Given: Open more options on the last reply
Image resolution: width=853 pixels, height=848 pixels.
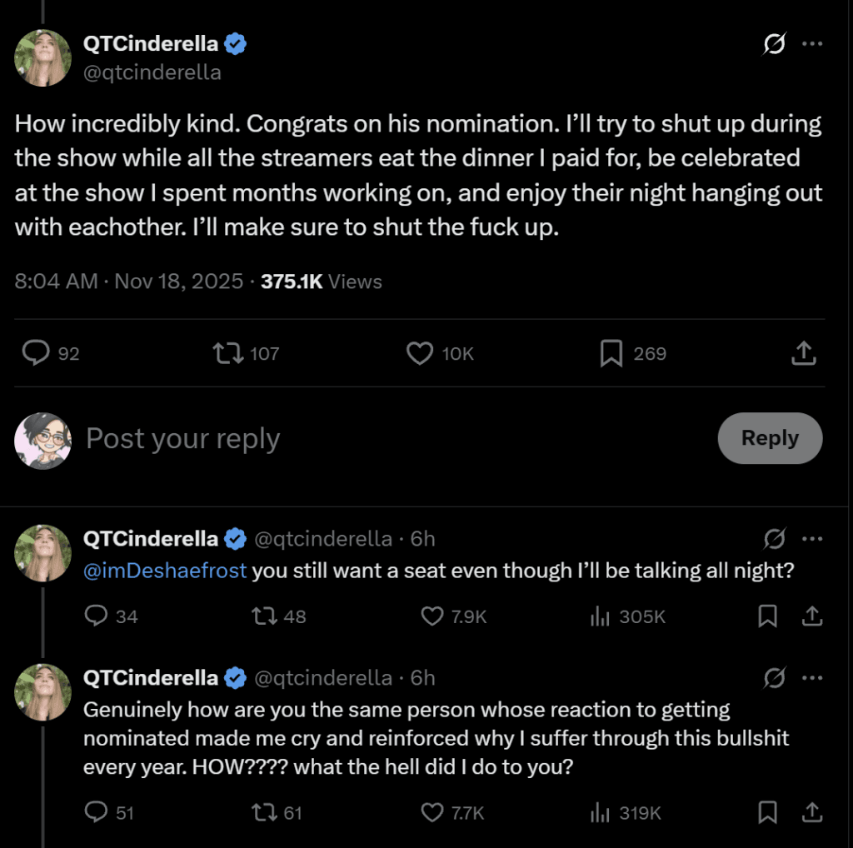Looking at the screenshot, I should [812, 678].
